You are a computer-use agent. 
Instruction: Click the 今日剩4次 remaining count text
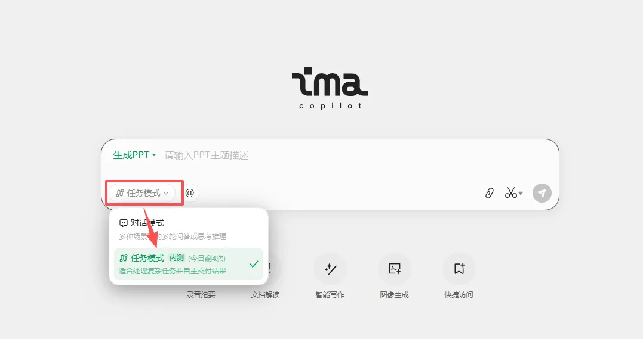pyautogui.click(x=207, y=259)
